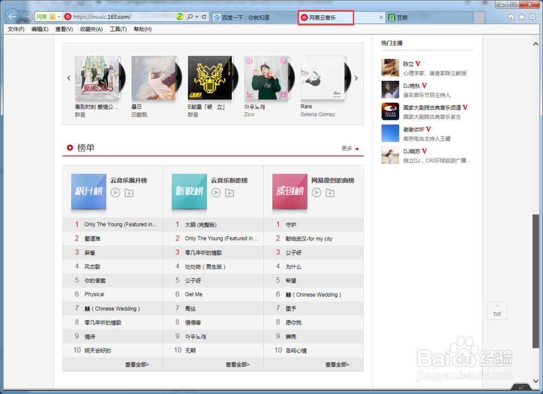This screenshot has height=394, width=543.
Task: Open the 新歌榜 teal cover image
Action: point(190,192)
